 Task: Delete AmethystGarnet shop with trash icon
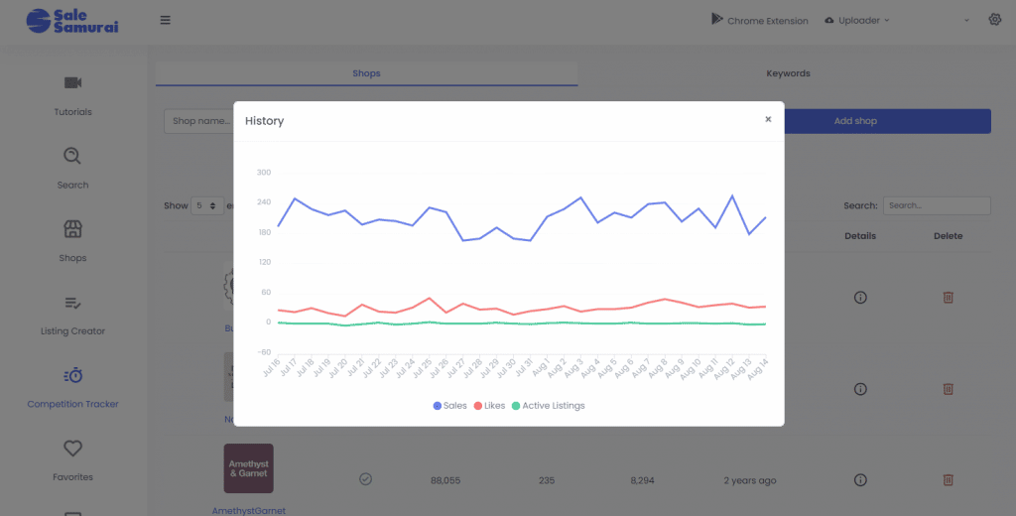click(x=948, y=480)
